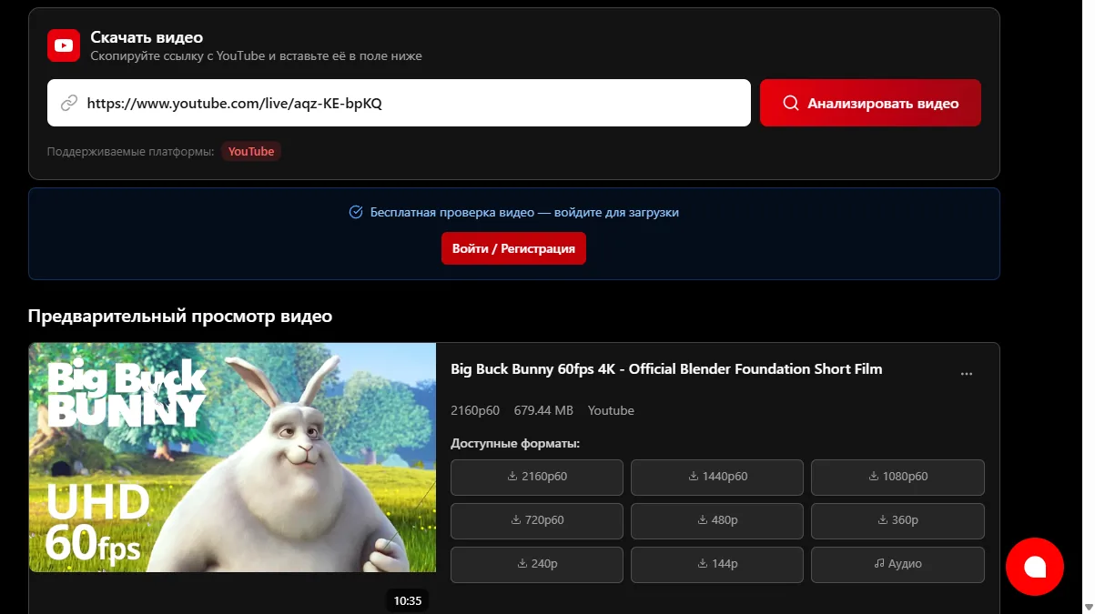This screenshot has width=1095, height=614.
Task: Click the video title Big Buck Bunny 60fps 4K
Action: coord(666,369)
